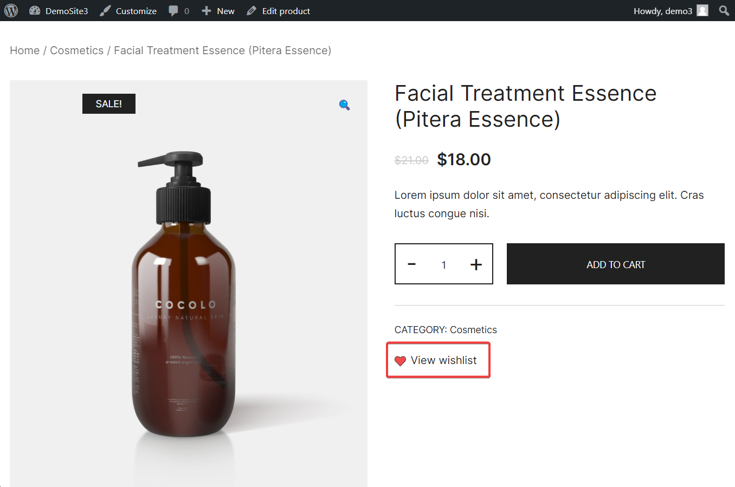Viewport: 735px width, 487px height.
Task: Decrease quantity with minus button
Action: (x=412, y=264)
